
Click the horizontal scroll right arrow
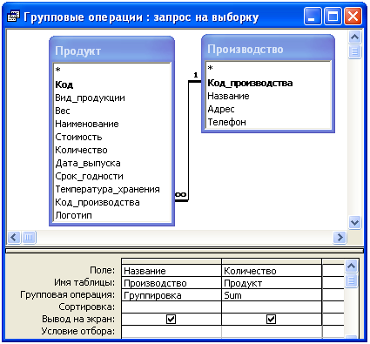340,238
